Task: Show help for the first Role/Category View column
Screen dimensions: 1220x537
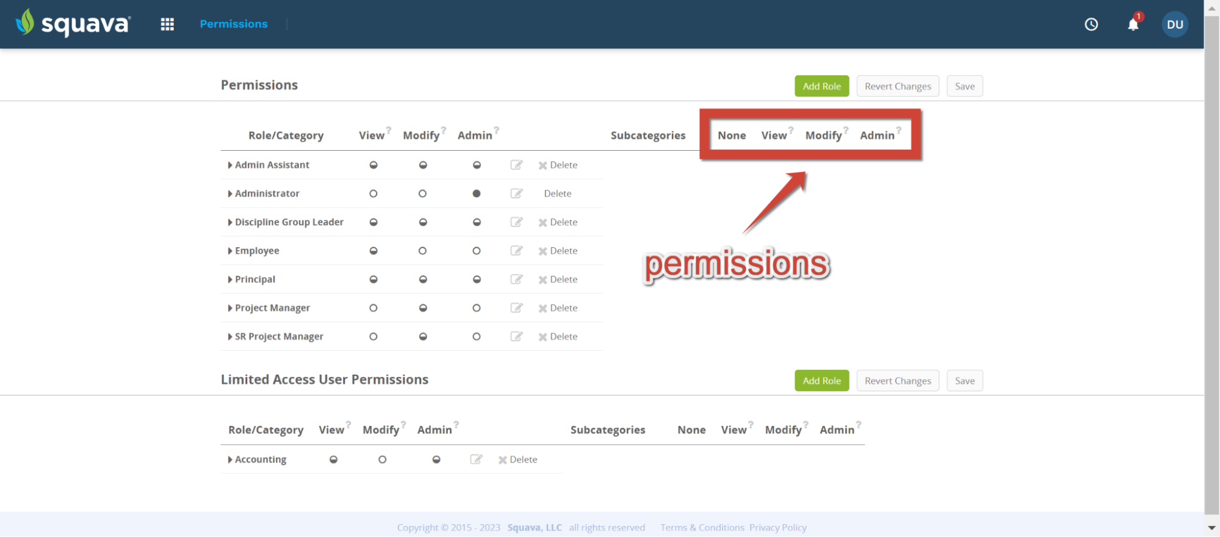Action: click(x=389, y=130)
